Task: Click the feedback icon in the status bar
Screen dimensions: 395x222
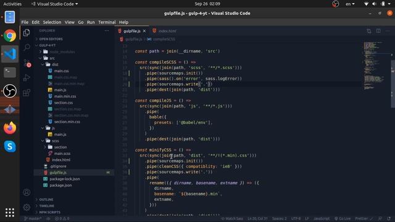Action: tap(380, 218)
